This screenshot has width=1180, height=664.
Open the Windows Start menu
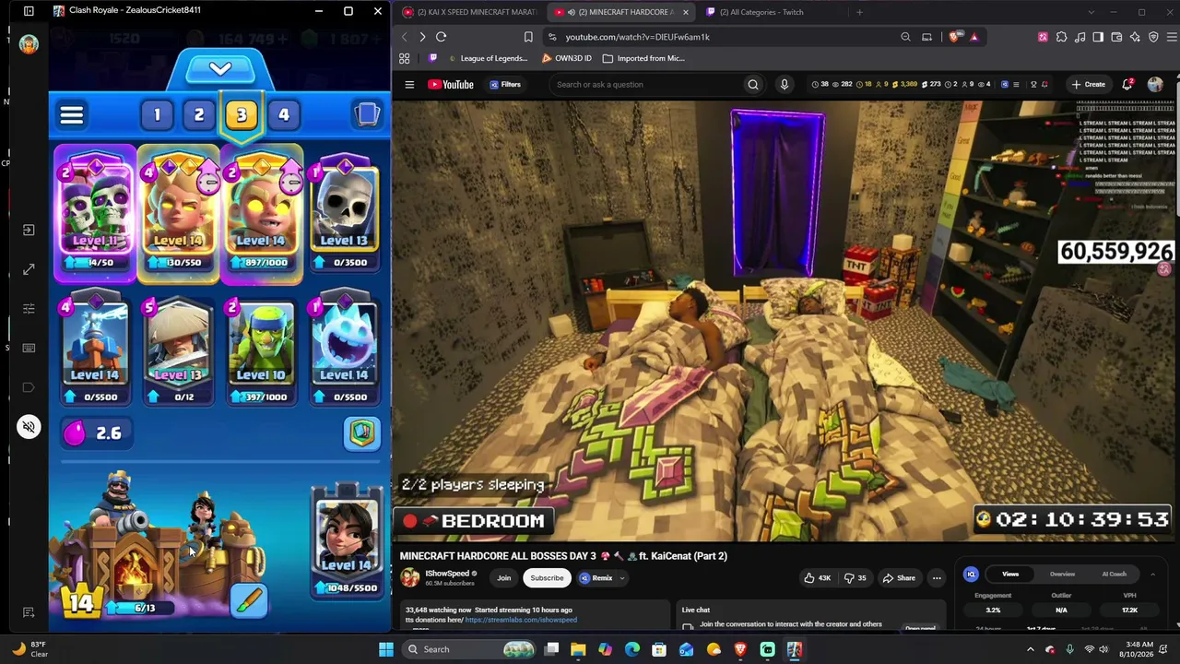point(386,649)
